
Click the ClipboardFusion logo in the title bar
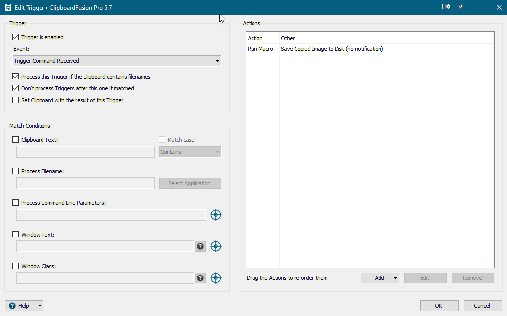(8, 7)
